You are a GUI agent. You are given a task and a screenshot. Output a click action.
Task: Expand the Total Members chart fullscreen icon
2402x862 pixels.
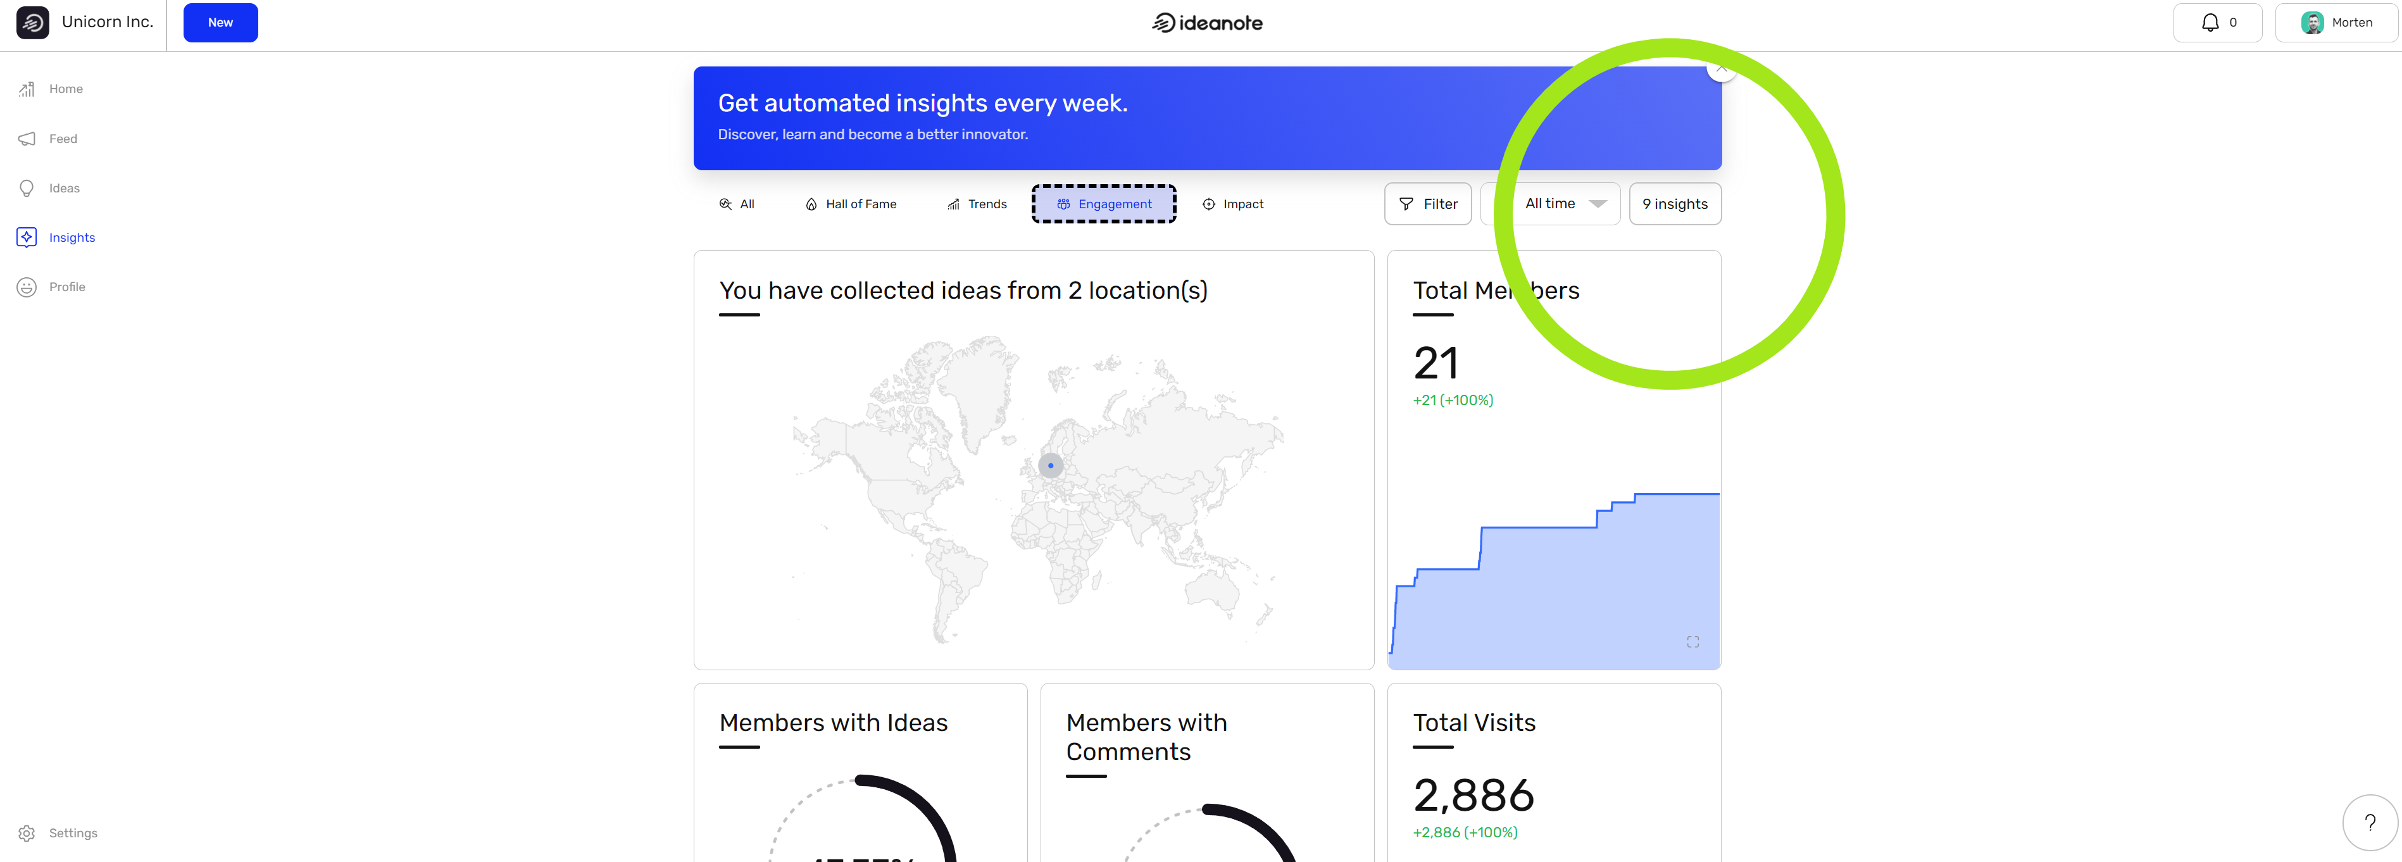tap(1692, 642)
